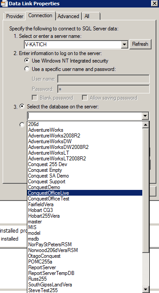Click the database name combo box field
159x293 pixels.
coord(85,116)
